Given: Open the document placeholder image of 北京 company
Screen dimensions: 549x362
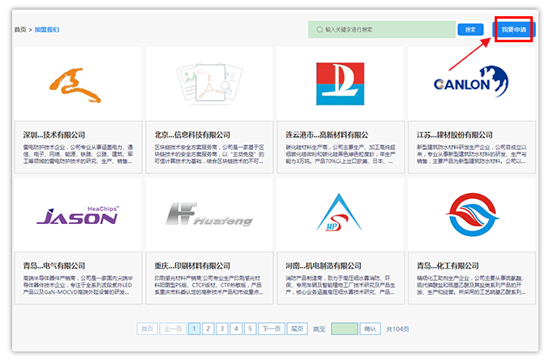Looking at the screenshot, I should (x=209, y=83).
